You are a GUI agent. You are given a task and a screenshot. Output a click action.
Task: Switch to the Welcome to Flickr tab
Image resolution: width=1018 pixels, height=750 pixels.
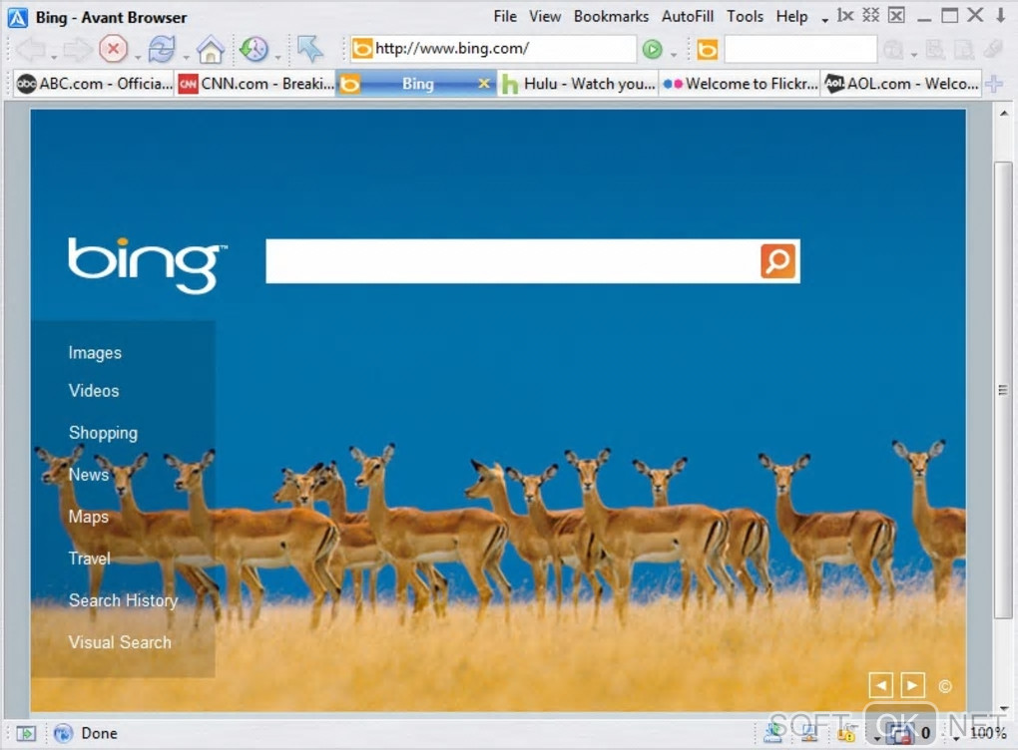click(x=740, y=84)
